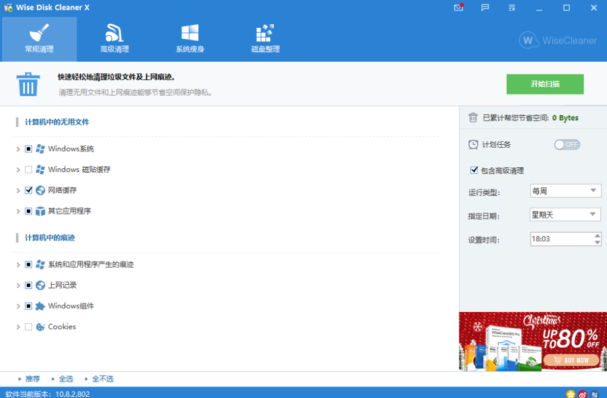Click the clock icon next to 计划任务

click(473, 145)
